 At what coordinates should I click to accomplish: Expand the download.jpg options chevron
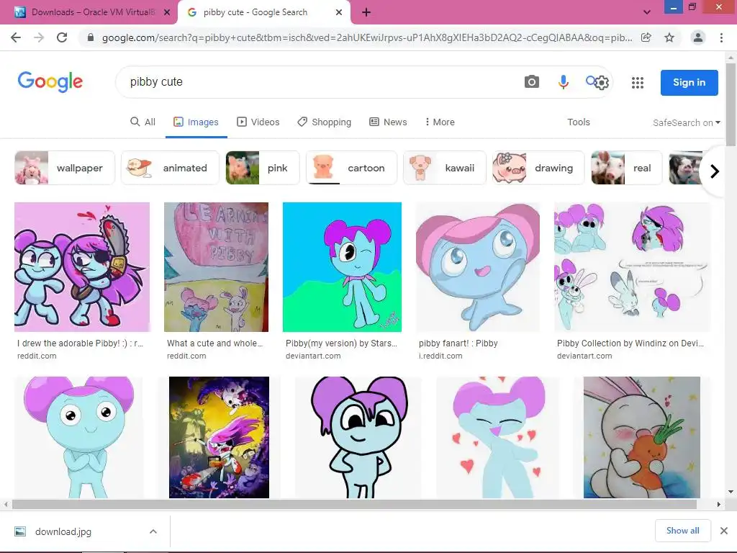click(x=153, y=532)
